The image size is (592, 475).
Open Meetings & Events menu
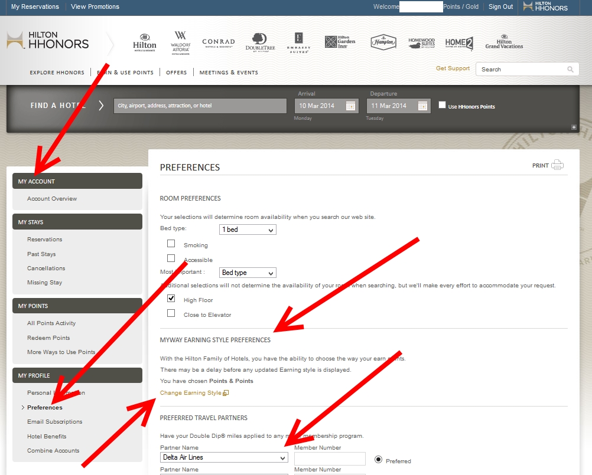pos(229,73)
